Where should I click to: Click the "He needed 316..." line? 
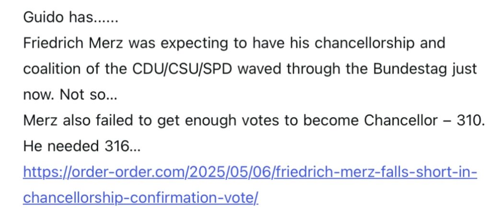pos(82,146)
